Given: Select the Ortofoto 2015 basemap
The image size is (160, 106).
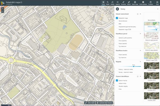Looking at the screenshot, I should pos(151,87).
